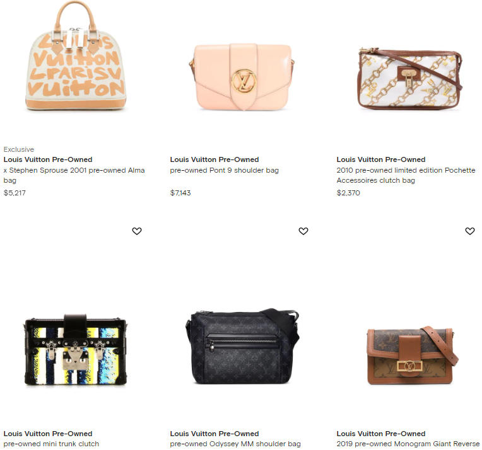The image size is (482, 450).
Task: Select the $2,370 Pochette clutch price
Action: (x=348, y=193)
